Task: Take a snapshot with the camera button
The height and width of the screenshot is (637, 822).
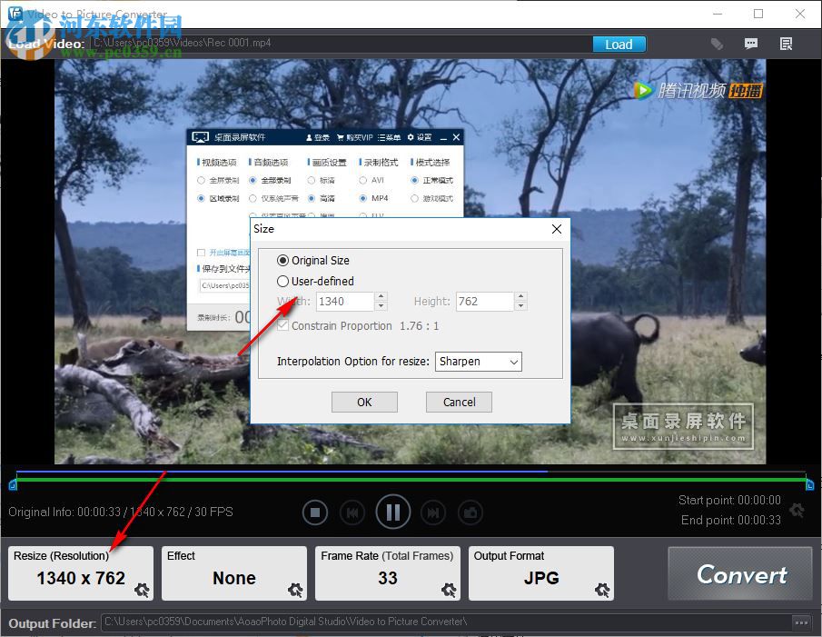Action: pyautogui.click(x=470, y=512)
